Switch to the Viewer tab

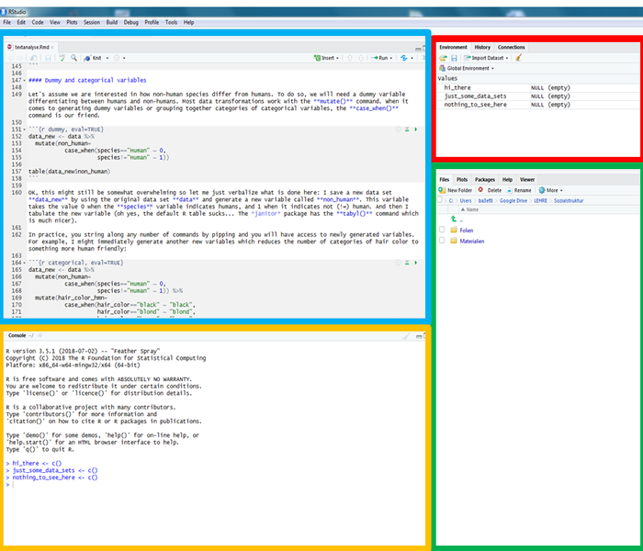click(x=527, y=180)
